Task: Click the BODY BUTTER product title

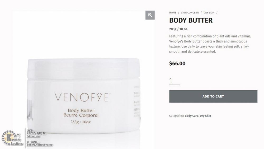Action: click(x=191, y=20)
